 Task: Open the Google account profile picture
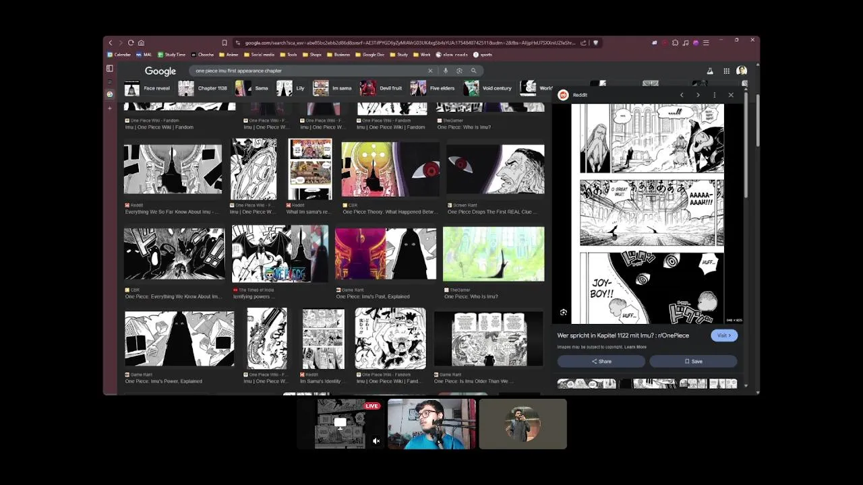(x=742, y=71)
